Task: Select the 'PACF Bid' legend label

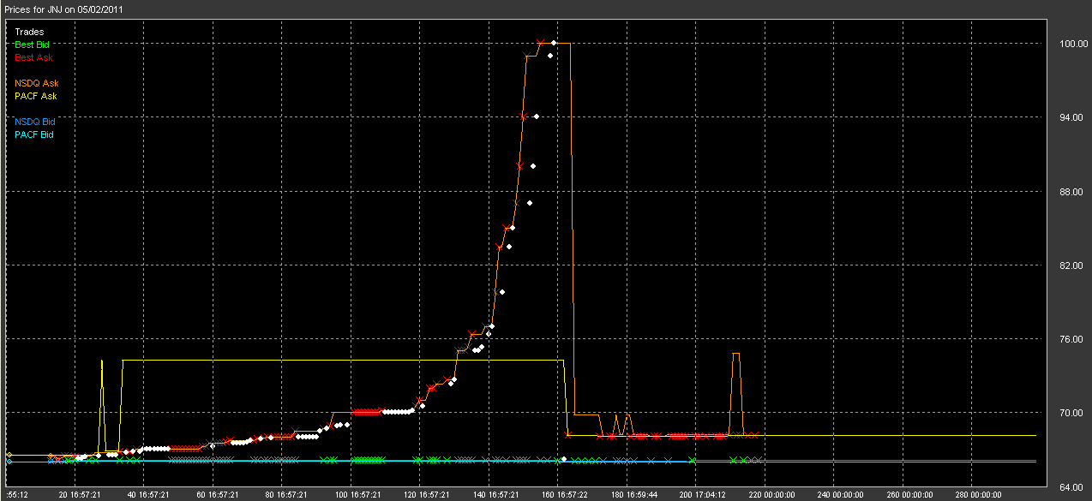Action: pos(34,134)
